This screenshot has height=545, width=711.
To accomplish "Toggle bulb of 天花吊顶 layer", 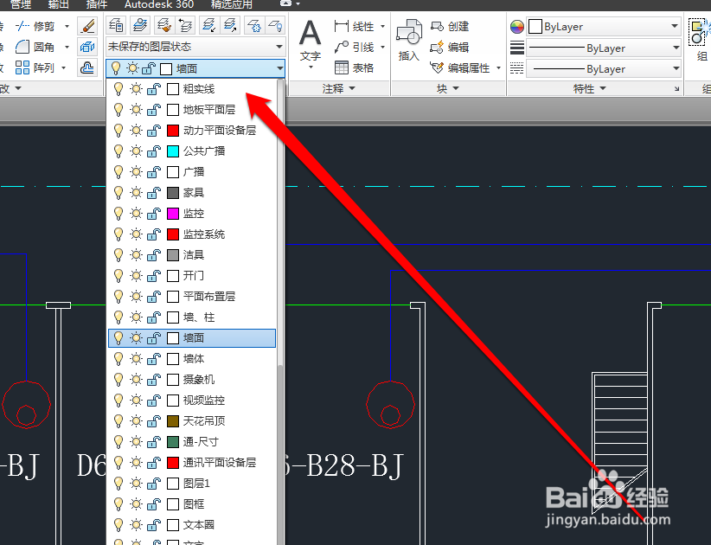I will [x=118, y=421].
